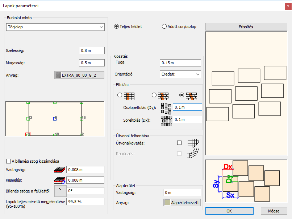Click the grey tile material swatch
This screenshot has height=219, width=292.
coord(58,75)
